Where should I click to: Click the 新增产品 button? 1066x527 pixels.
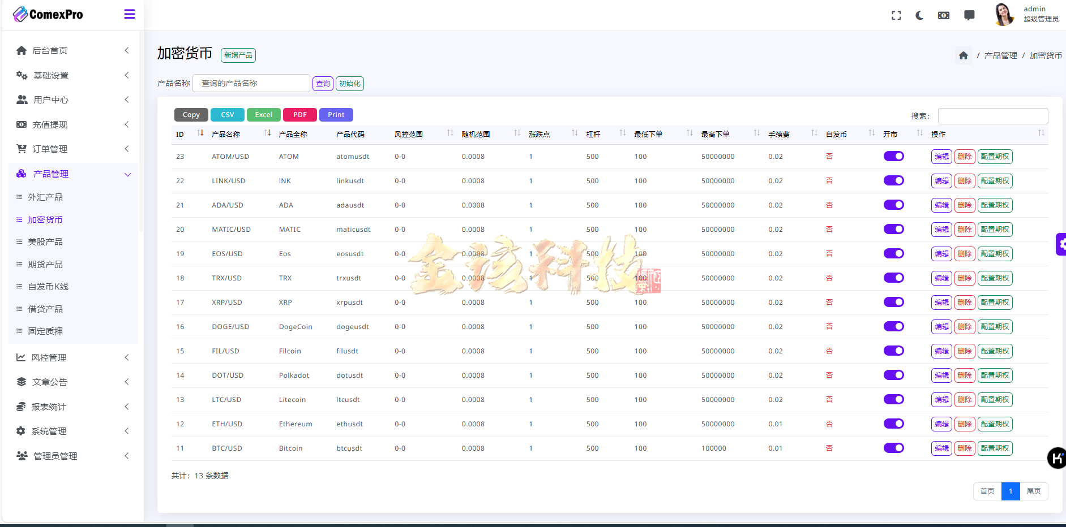pos(238,55)
